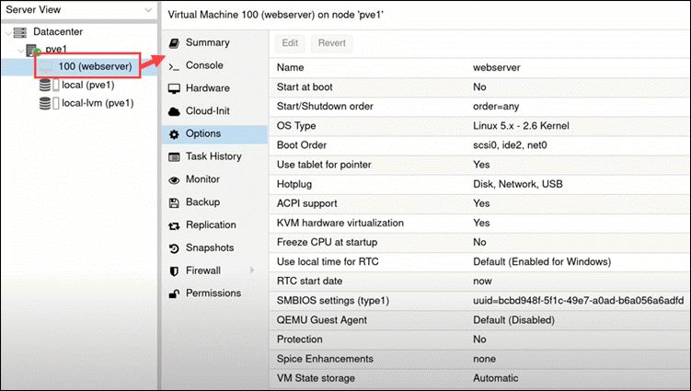
Task: Select the VM State storage row
Action: click(x=479, y=378)
